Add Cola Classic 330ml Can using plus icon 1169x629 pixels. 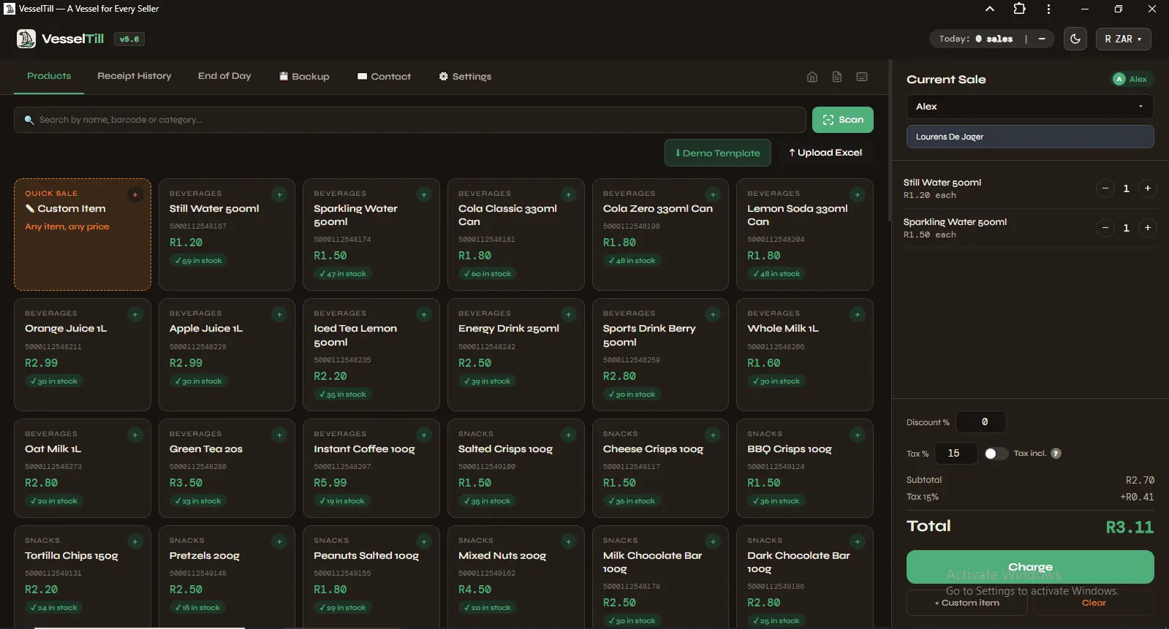(568, 194)
